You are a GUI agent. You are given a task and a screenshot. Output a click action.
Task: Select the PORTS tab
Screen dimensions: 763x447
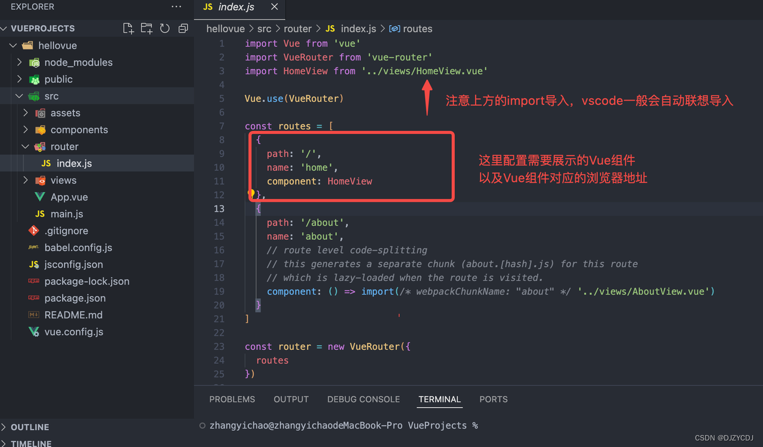(x=493, y=399)
